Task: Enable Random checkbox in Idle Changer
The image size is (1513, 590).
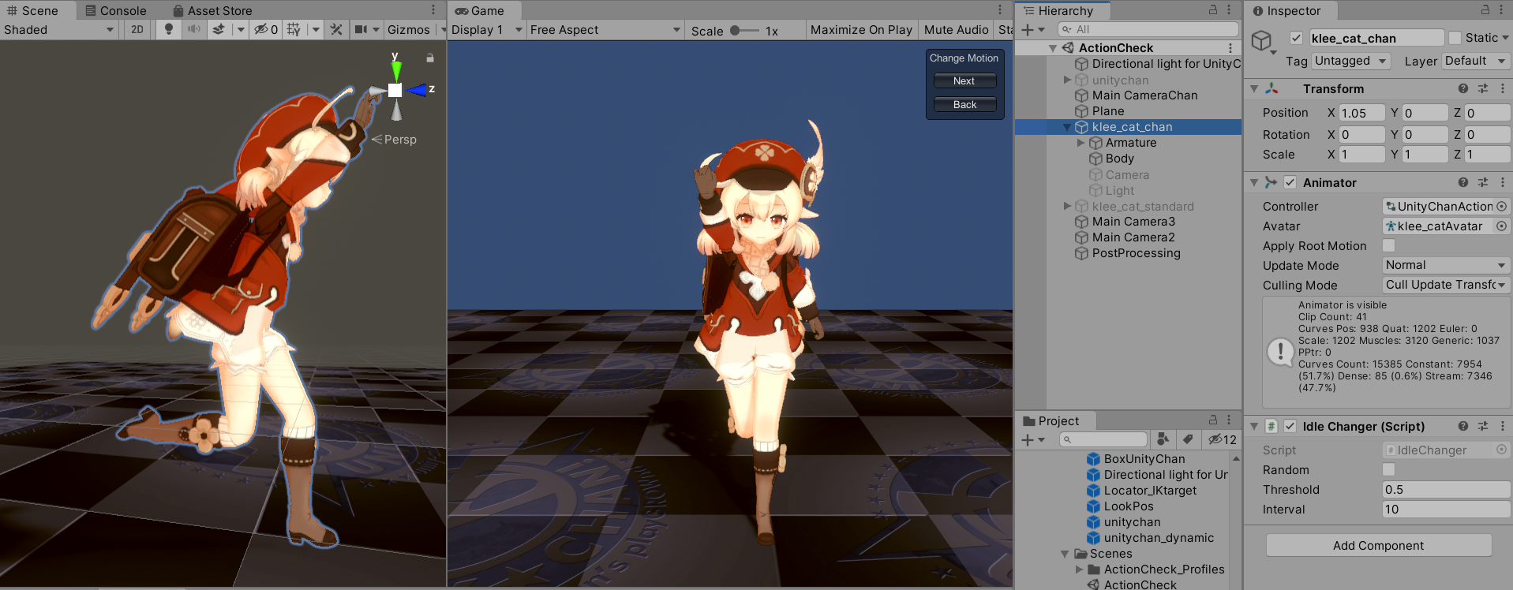Action: [1388, 469]
